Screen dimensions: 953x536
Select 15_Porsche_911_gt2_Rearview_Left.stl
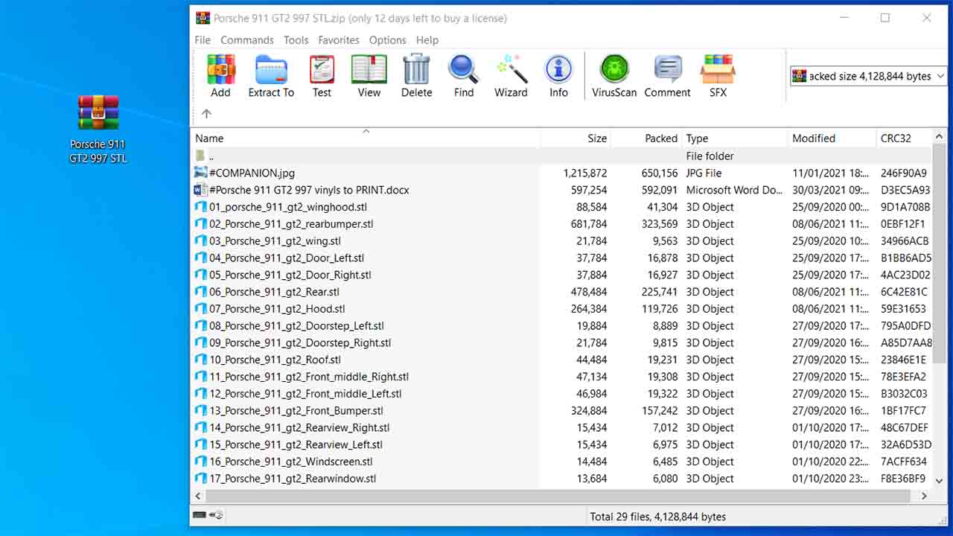point(296,447)
